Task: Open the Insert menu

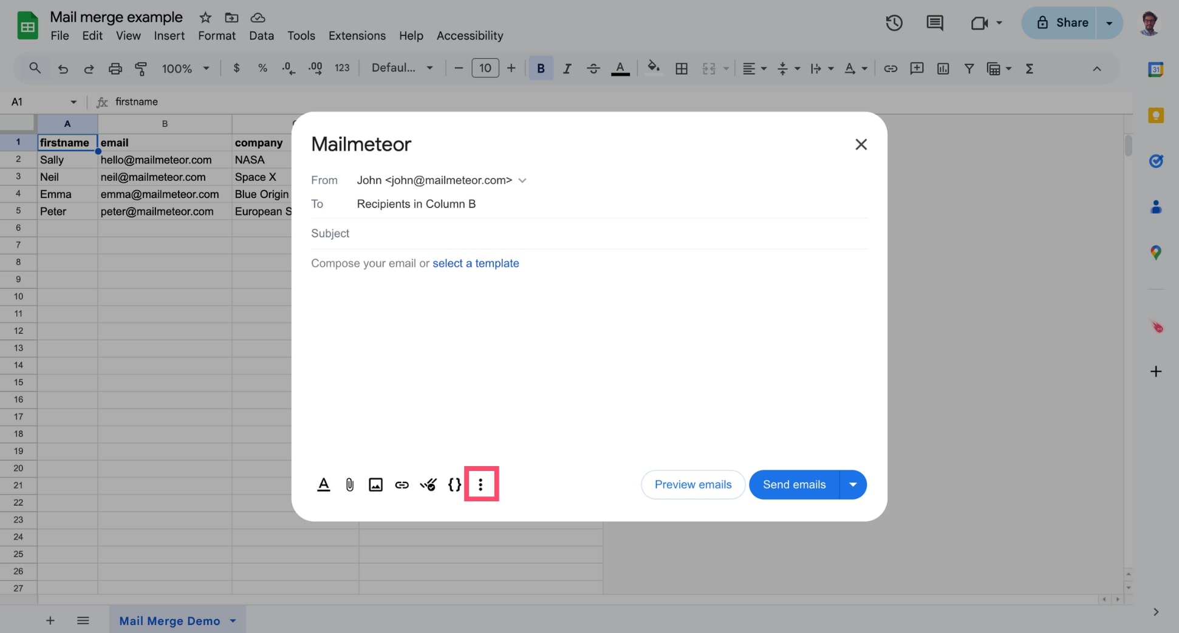Action: pyautogui.click(x=169, y=36)
